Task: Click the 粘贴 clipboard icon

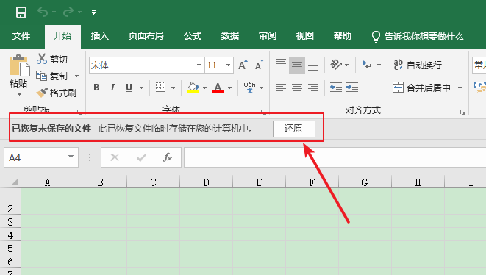Action: 19,65
